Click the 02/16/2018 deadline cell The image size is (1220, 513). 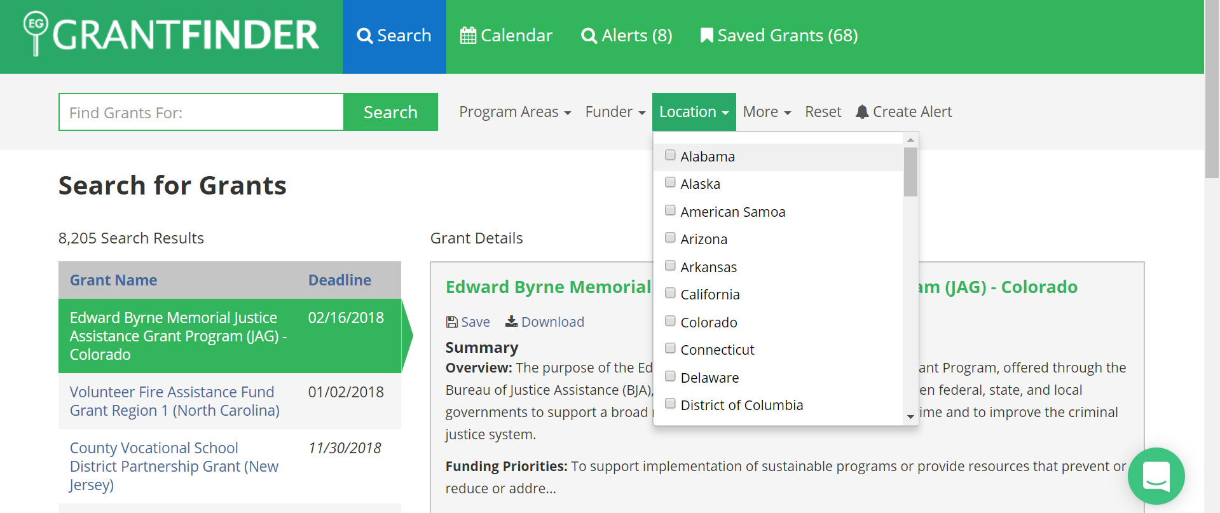click(x=346, y=317)
